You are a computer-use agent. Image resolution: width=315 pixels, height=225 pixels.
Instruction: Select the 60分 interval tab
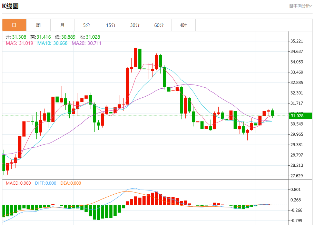[x=159, y=25]
